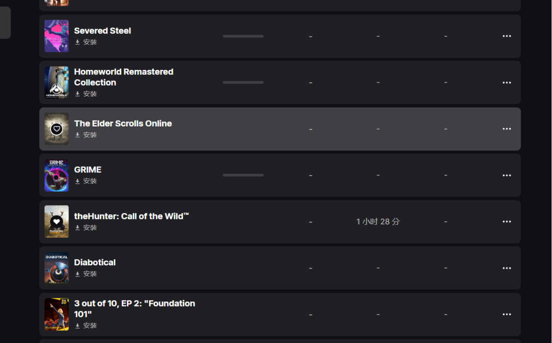
Task: Click the Severed Steel cover thumbnail
Action: (57, 36)
